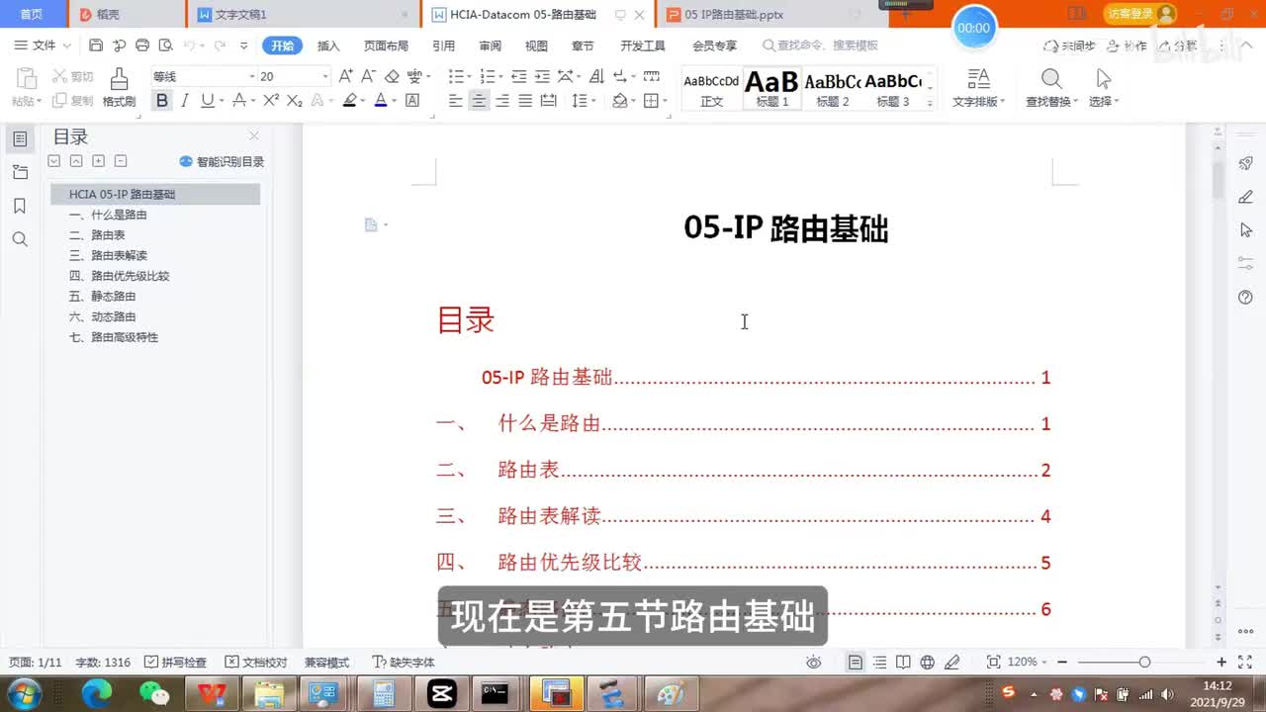
Task: Open the help icon in right sidebar
Action: (x=1246, y=298)
